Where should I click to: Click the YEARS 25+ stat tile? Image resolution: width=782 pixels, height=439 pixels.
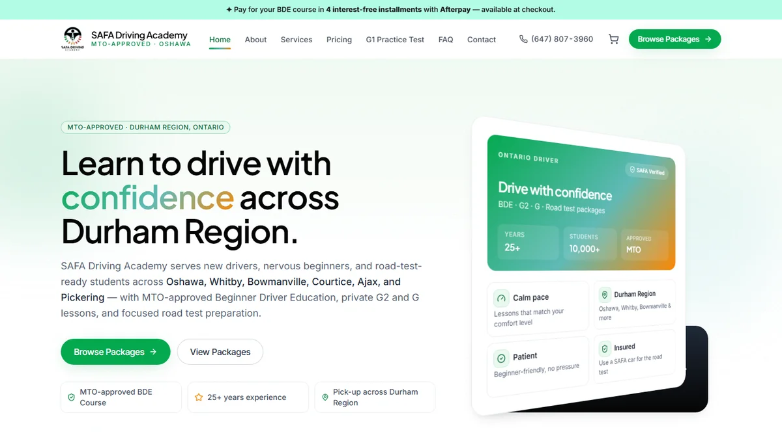[x=528, y=242]
